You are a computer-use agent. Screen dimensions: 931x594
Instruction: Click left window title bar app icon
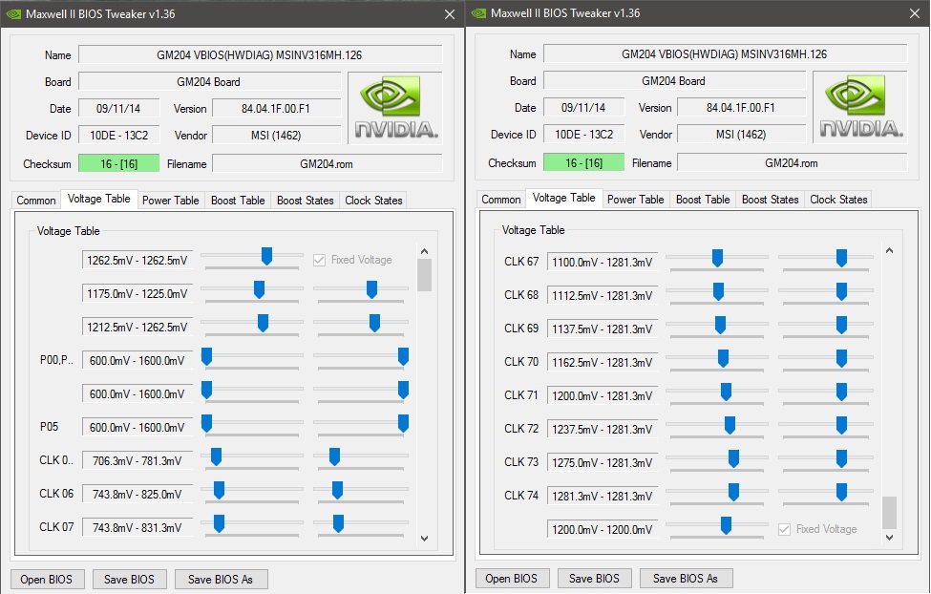pyautogui.click(x=13, y=13)
